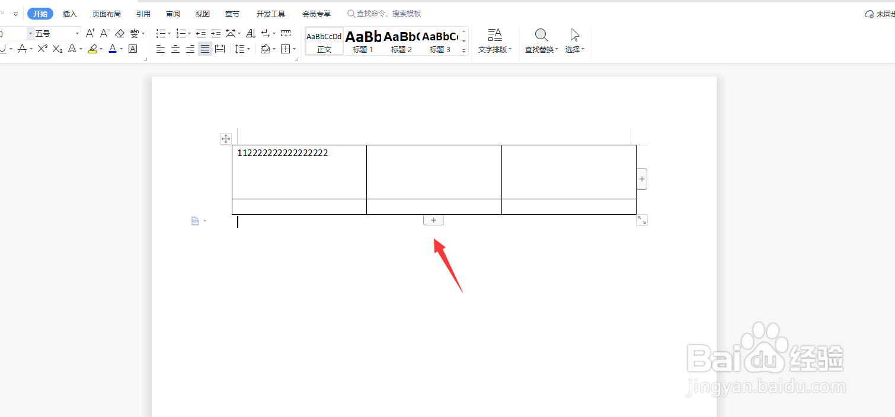Open the 开发工具 tab
895x417 pixels.
point(271,14)
